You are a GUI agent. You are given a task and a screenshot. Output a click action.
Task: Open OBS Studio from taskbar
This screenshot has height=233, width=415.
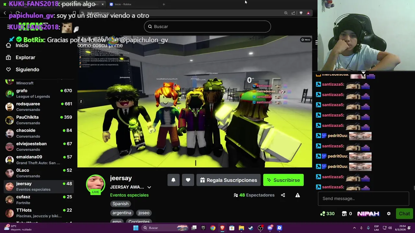(260, 228)
